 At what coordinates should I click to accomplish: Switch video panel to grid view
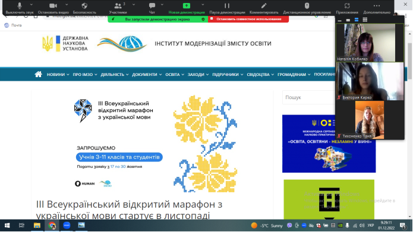click(365, 20)
